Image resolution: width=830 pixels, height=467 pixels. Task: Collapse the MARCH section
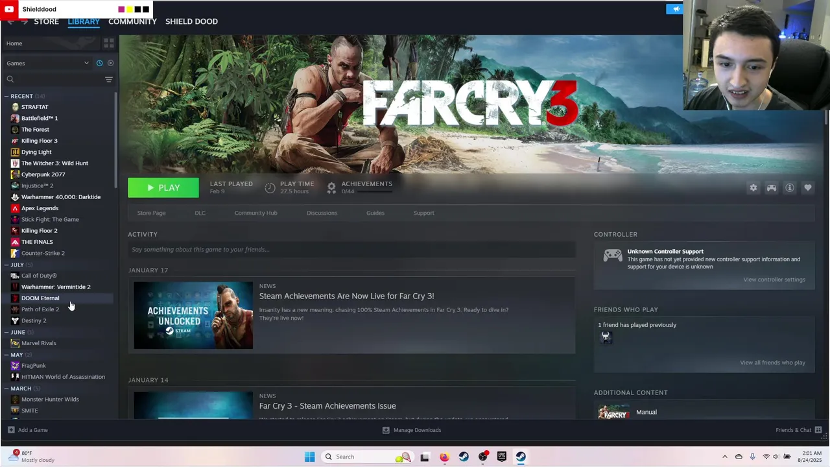(x=6, y=389)
